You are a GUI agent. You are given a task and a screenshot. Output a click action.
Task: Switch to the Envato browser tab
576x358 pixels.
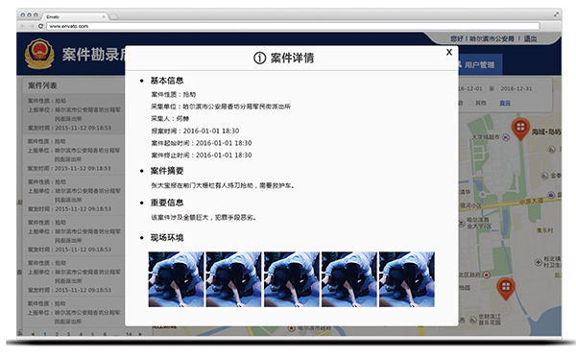75,16
